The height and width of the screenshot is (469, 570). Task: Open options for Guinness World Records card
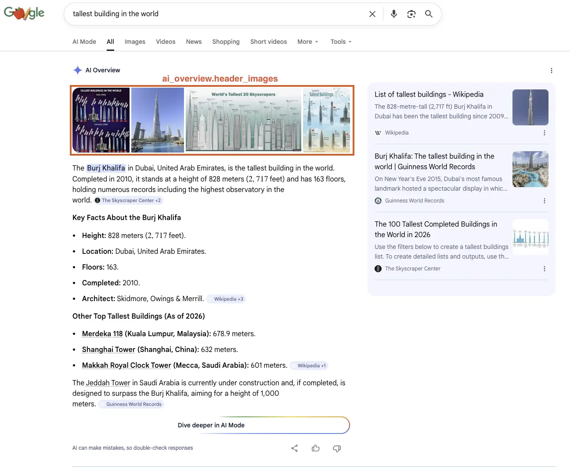pos(545,201)
